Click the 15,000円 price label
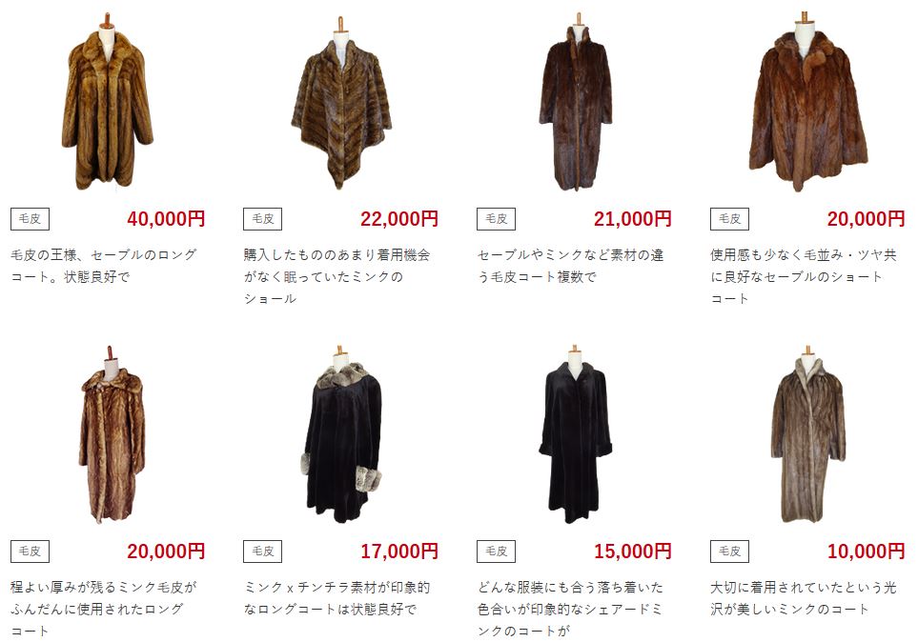Image resolution: width=918 pixels, height=642 pixels. click(x=633, y=552)
